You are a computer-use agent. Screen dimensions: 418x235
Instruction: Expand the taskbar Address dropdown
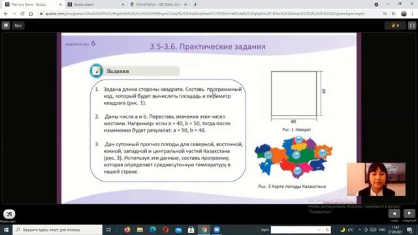pyautogui.click(x=319, y=230)
